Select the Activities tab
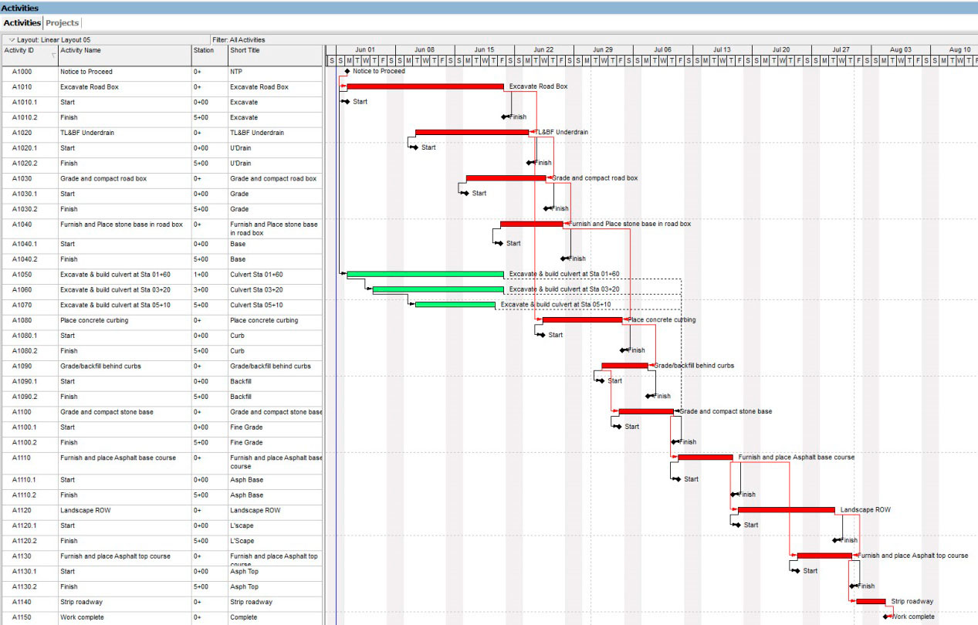The height and width of the screenshot is (625, 978). tap(23, 22)
